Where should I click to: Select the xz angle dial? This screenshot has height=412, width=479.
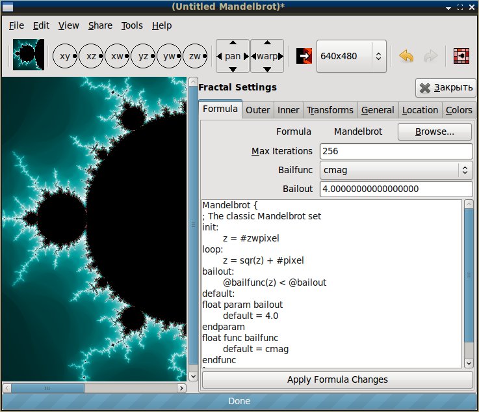tap(91, 56)
